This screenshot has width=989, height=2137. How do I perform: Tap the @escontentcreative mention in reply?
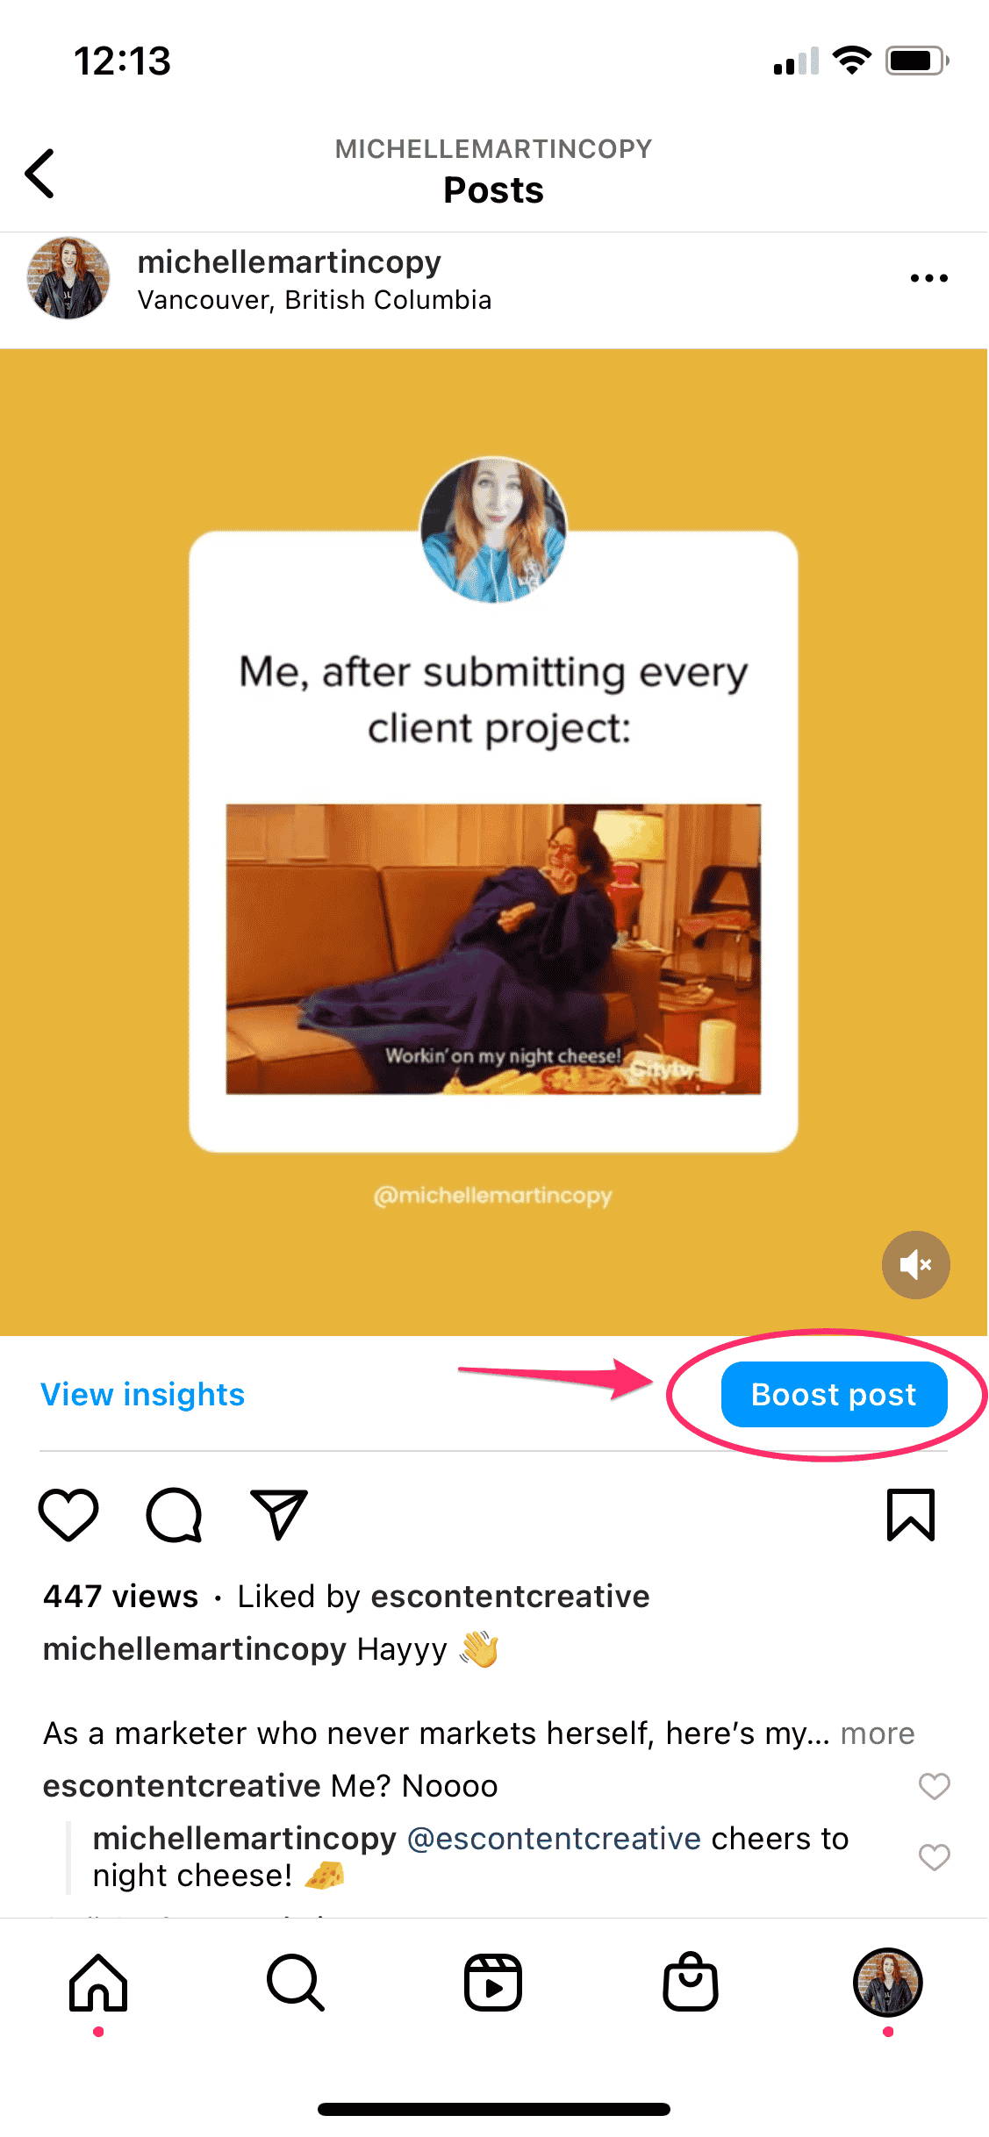[554, 1839]
